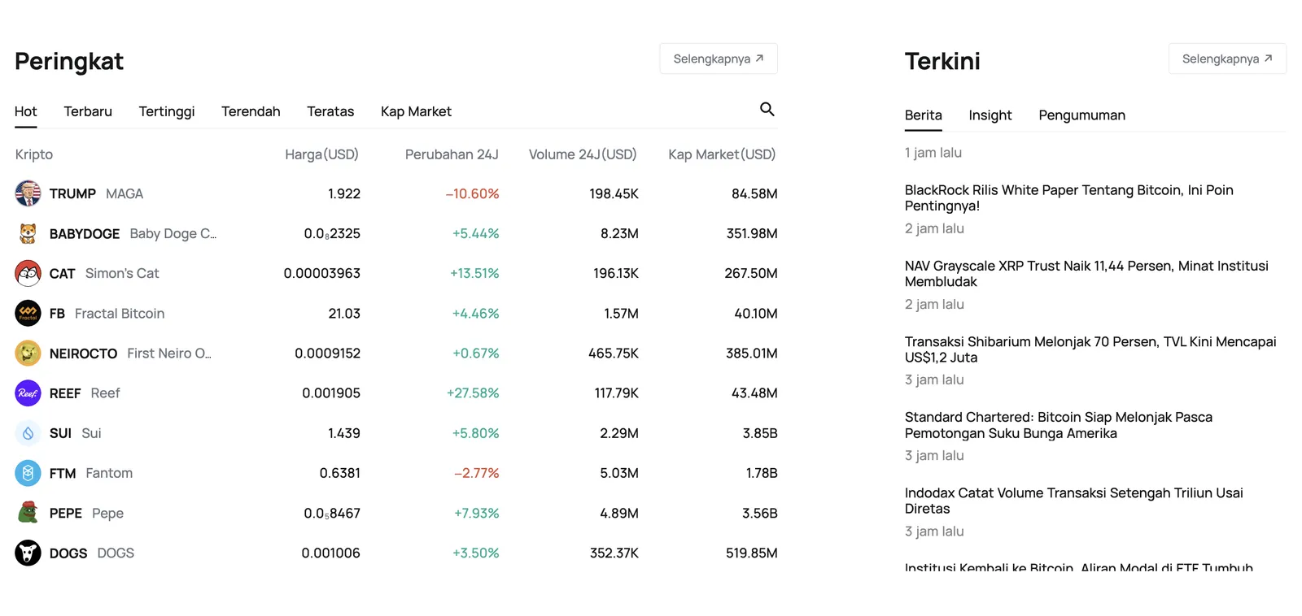Switch to the Terbaru tab
Screen dimensions: 1302x616
click(88, 111)
